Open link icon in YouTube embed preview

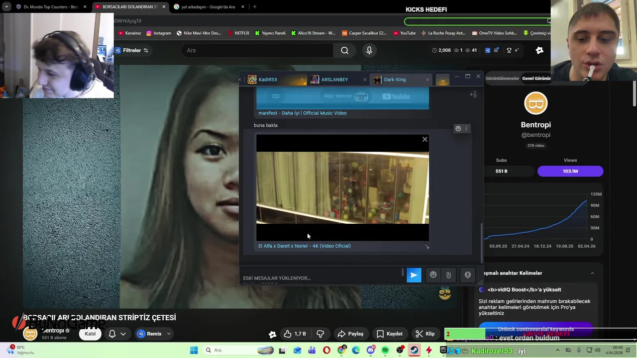click(x=276, y=96)
